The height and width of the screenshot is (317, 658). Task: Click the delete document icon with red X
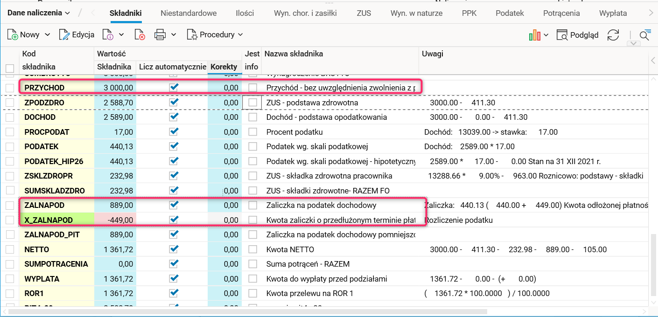point(140,34)
